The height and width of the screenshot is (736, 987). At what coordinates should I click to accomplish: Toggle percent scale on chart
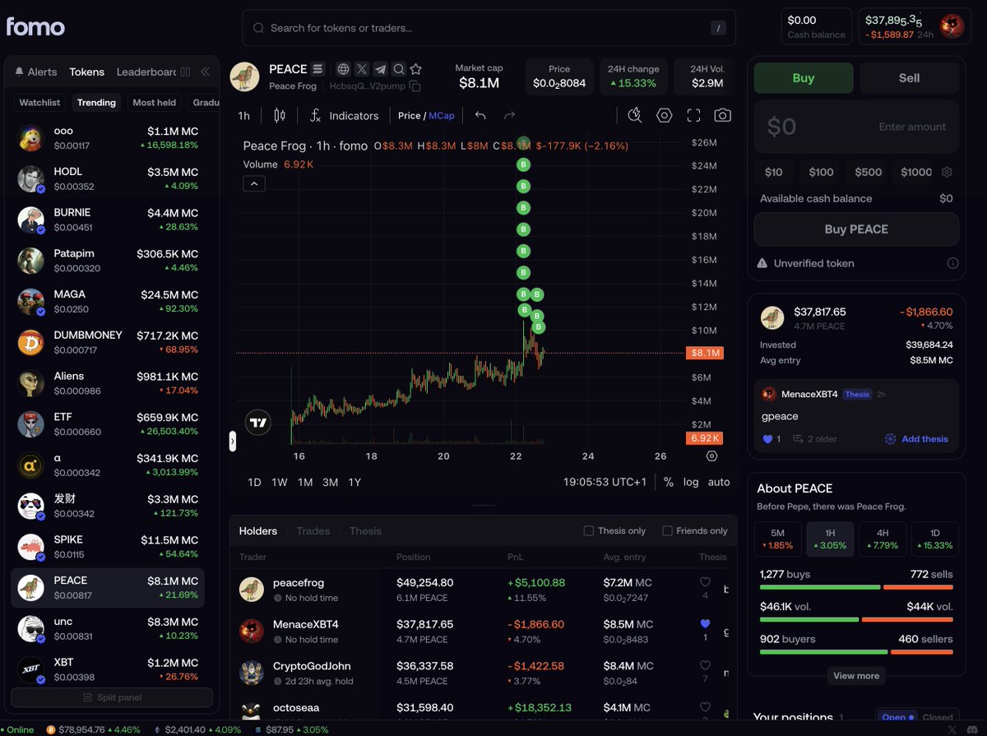[x=668, y=482]
